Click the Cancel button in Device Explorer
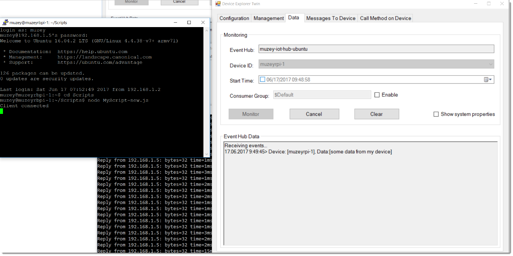Viewport: 513px width, 256px height. [314, 114]
